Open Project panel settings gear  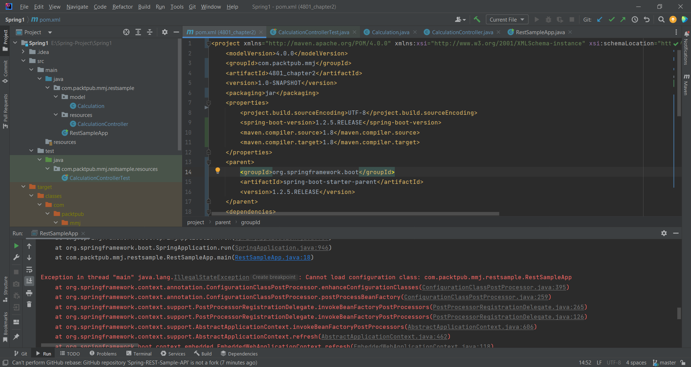(164, 32)
